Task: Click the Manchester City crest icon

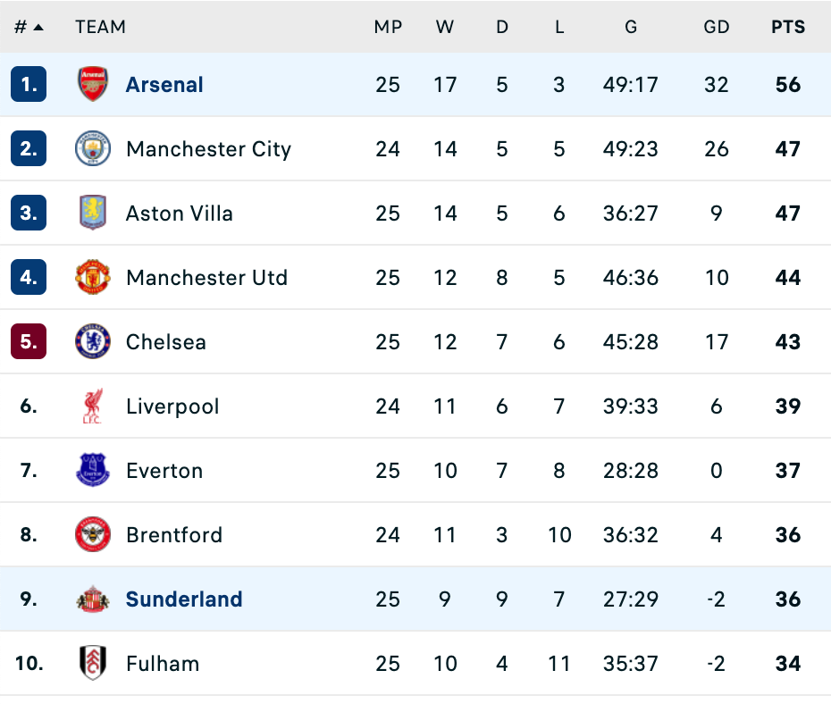Action: (92, 149)
